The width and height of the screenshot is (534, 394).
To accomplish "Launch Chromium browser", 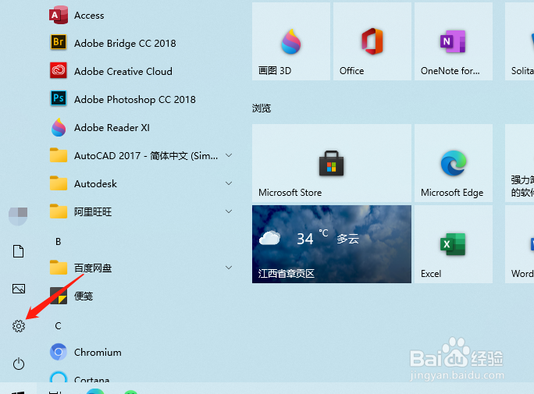I will [85, 352].
